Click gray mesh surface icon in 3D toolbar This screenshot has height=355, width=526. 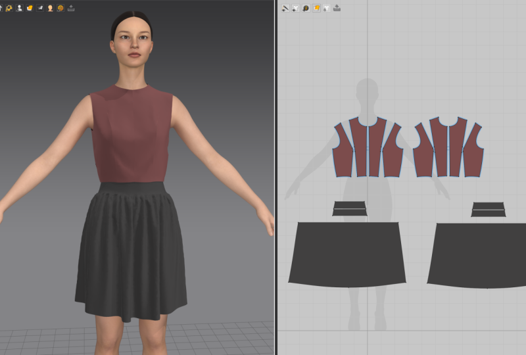40,8
